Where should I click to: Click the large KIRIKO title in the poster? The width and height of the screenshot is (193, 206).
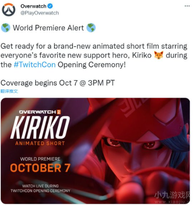[x=40, y=128]
